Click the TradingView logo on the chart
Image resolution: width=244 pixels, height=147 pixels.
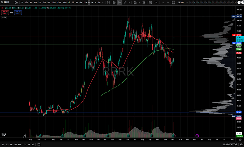(x=4, y=135)
